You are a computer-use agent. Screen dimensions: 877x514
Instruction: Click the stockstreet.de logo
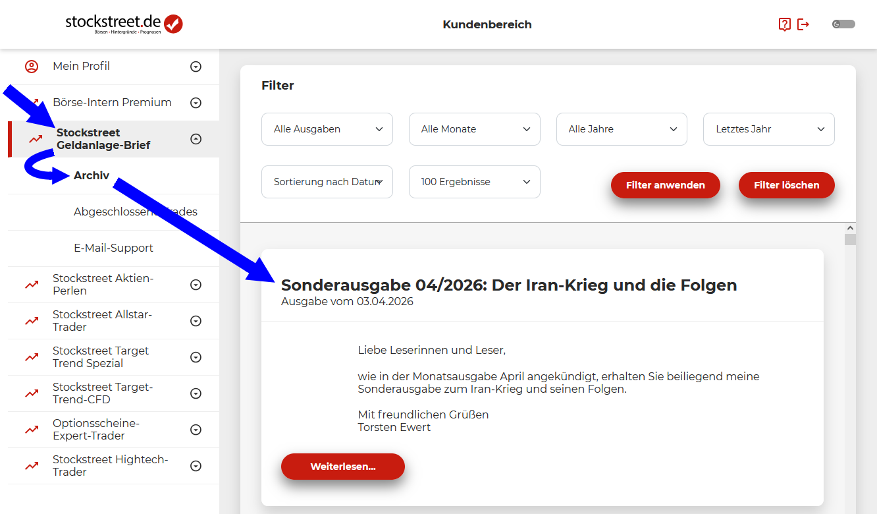[124, 24]
